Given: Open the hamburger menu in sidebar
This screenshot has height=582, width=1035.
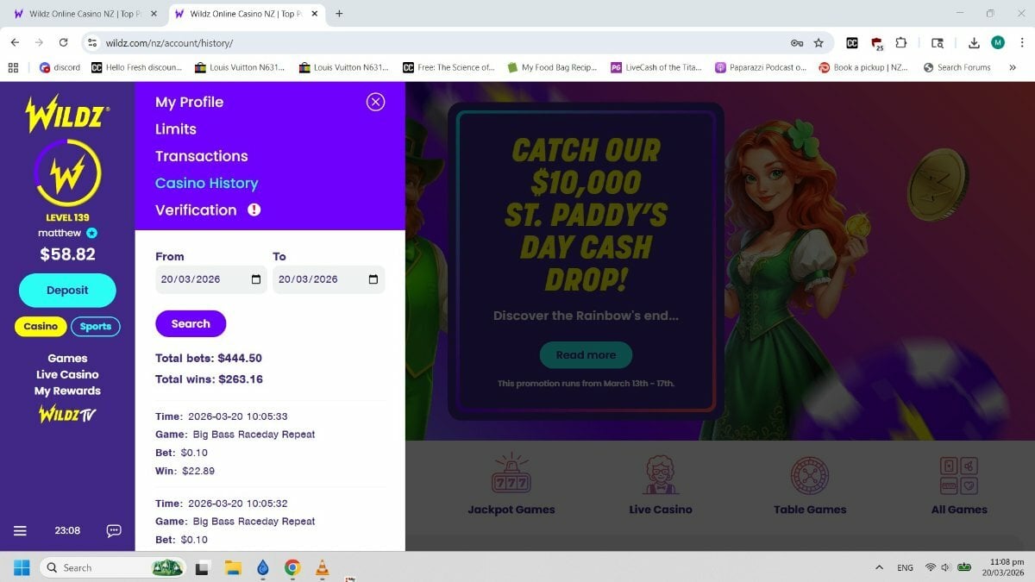Looking at the screenshot, I should pos(21,531).
